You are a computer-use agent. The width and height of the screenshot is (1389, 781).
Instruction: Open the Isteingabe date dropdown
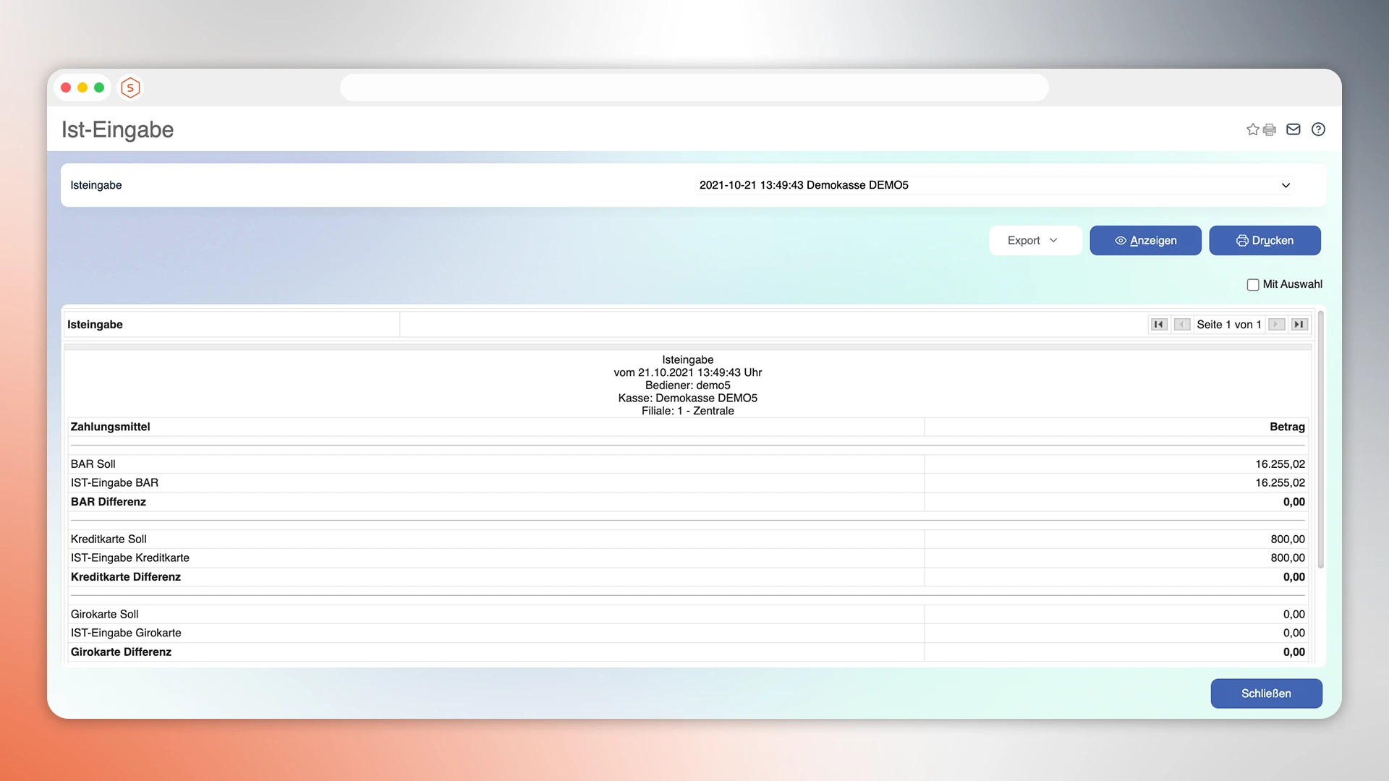[x=995, y=185]
